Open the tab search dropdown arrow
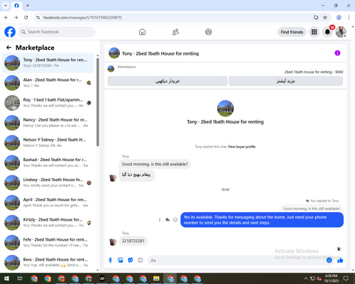 click(x=6, y=6)
